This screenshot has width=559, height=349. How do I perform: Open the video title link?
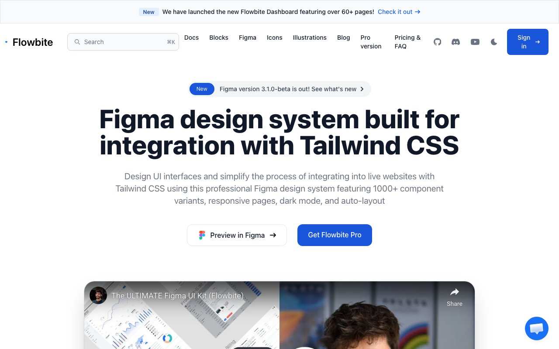coord(177,295)
